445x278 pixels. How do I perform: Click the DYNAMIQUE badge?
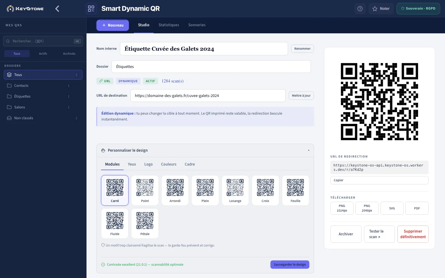click(x=128, y=81)
